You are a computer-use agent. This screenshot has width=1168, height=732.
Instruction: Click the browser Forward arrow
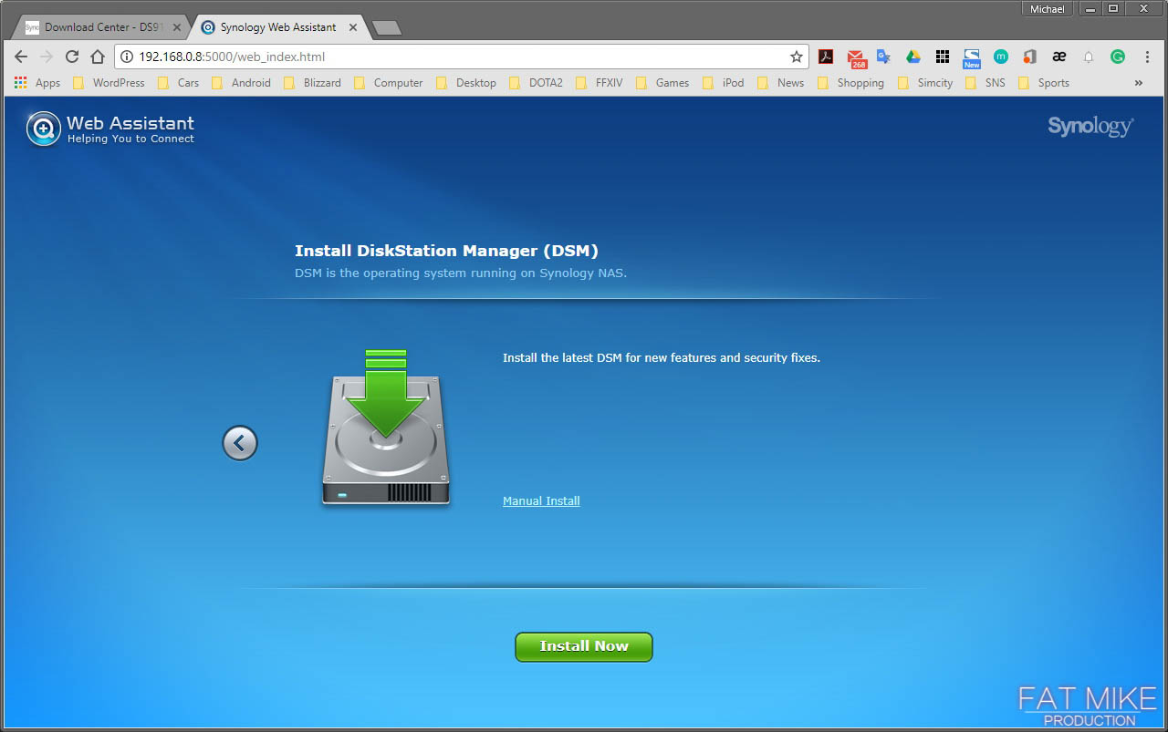(x=47, y=57)
